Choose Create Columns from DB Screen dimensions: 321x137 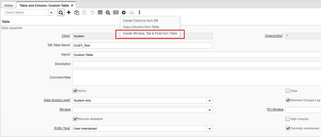(140, 21)
